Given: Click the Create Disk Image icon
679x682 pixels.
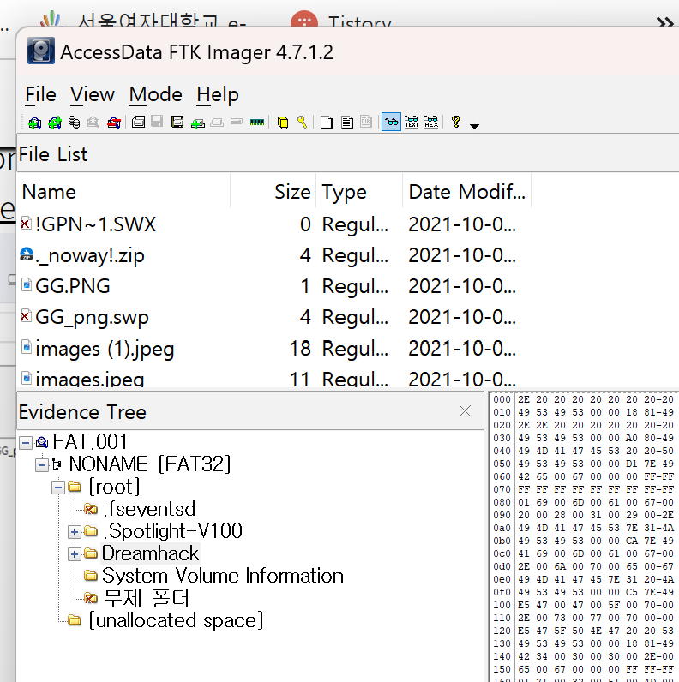Looking at the screenshot, I should 138,122.
